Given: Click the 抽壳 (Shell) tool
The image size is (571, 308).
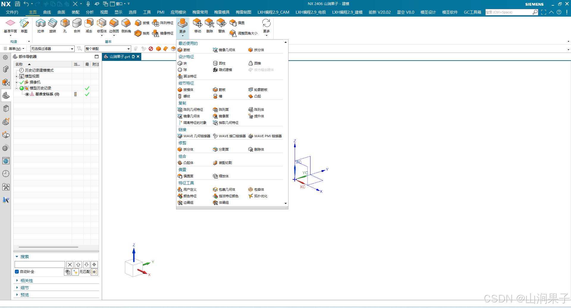Looking at the screenshot, I should pos(142,33).
